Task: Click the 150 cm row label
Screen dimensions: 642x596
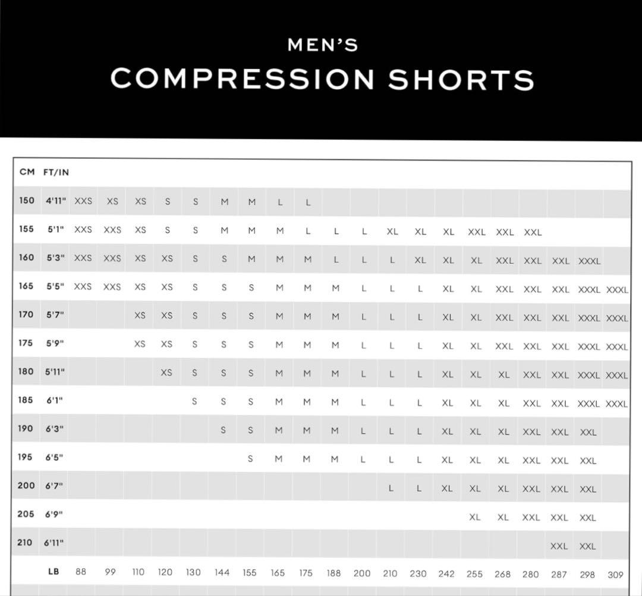Action: coord(27,200)
